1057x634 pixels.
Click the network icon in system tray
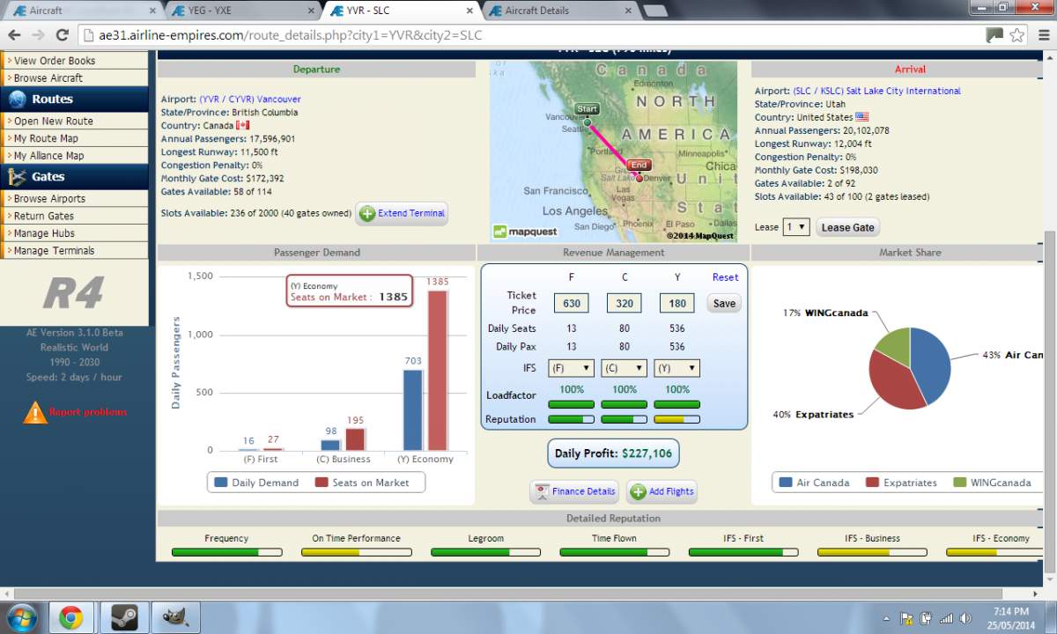pos(944,617)
